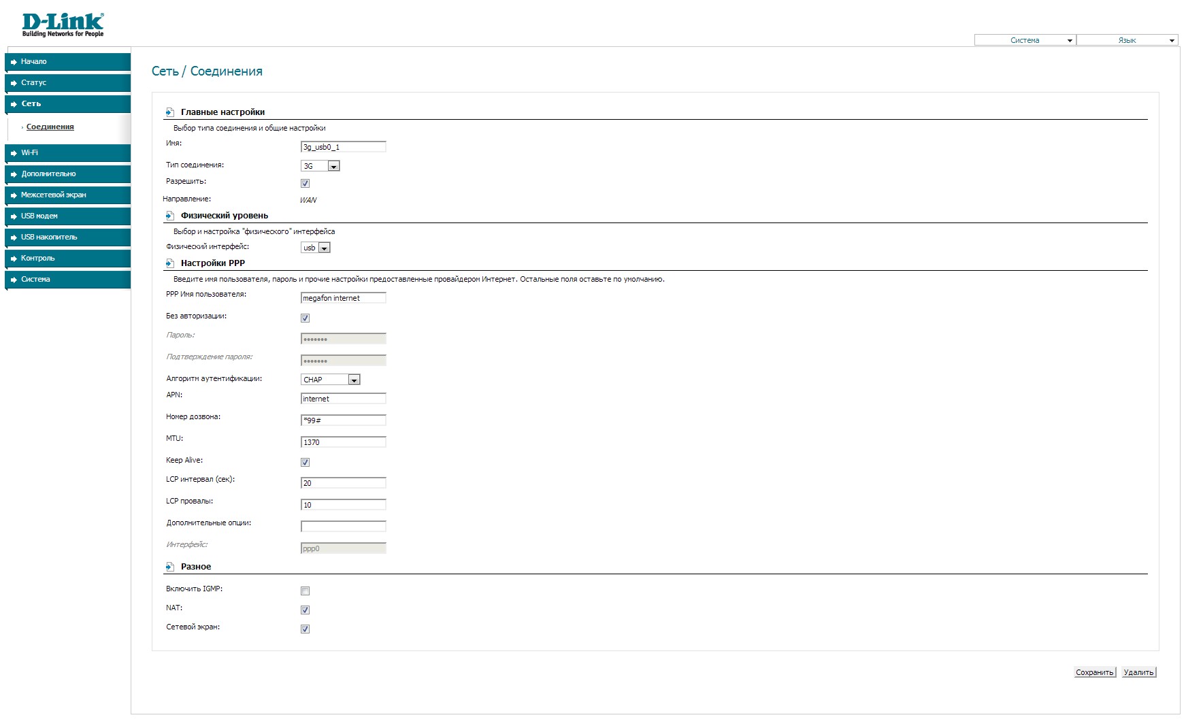Click the icon beside Разное heading
1186x726 pixels.
point(170,567)
